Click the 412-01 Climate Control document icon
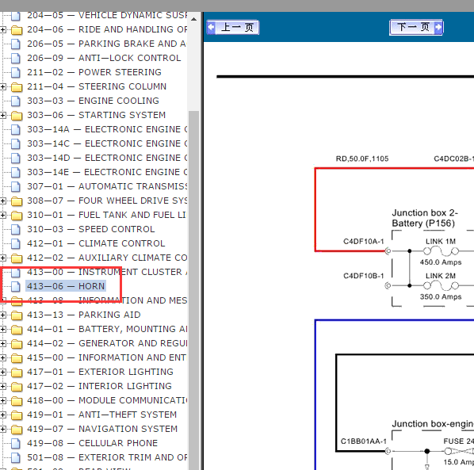The width and height of the screenshot is (474, 470). point(16,243)
